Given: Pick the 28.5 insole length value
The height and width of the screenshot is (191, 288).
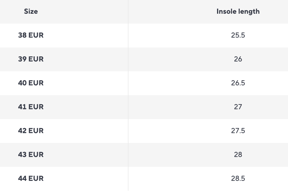Looking at the screenshot, I should 238,178.
